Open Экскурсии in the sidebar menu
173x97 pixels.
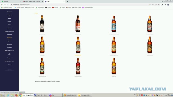pyautogui.click(x=9, y=58)
